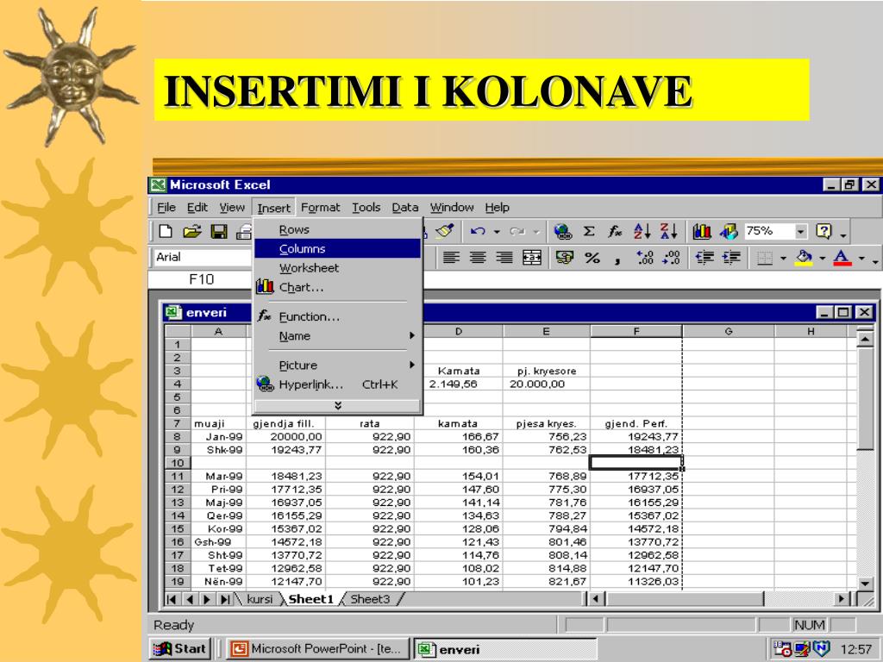Click the Windows Start button

pos(180,648)
